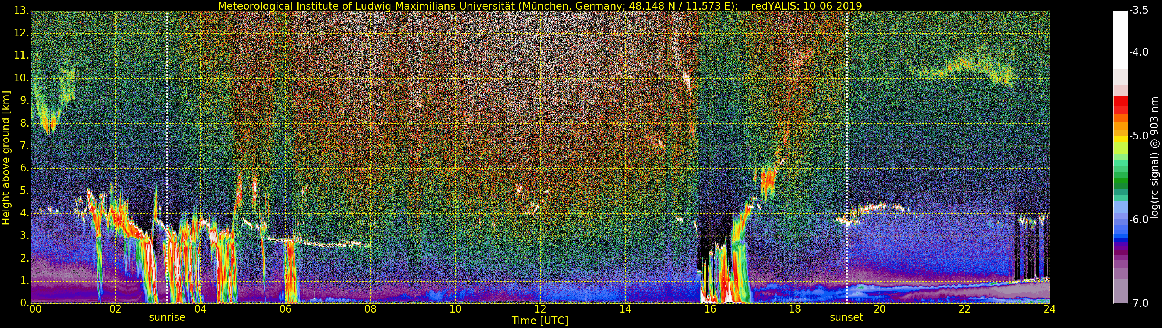
Task: Click the 'Height above ground [km]' axis label
Action: [6, 158]
